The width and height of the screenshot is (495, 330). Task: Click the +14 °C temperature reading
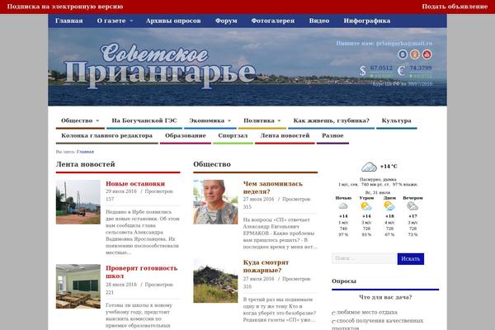[x=389, y=167]
